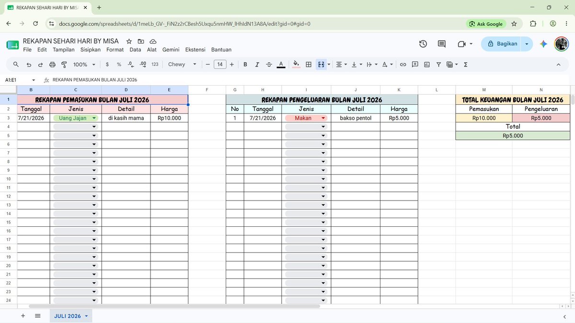Open the Format menu
575x323 pixels.
pyautogui.click(x=115, y=50)
